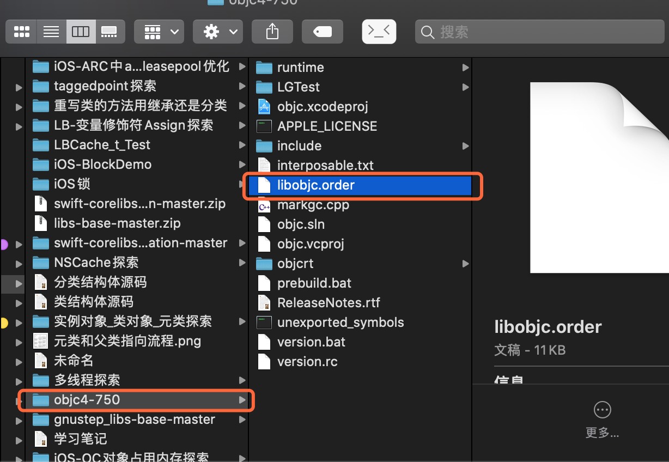This screenshot has width=669, height=462.
Task: Click the libobjc.order title in preview pane
Action: [548, 327]
